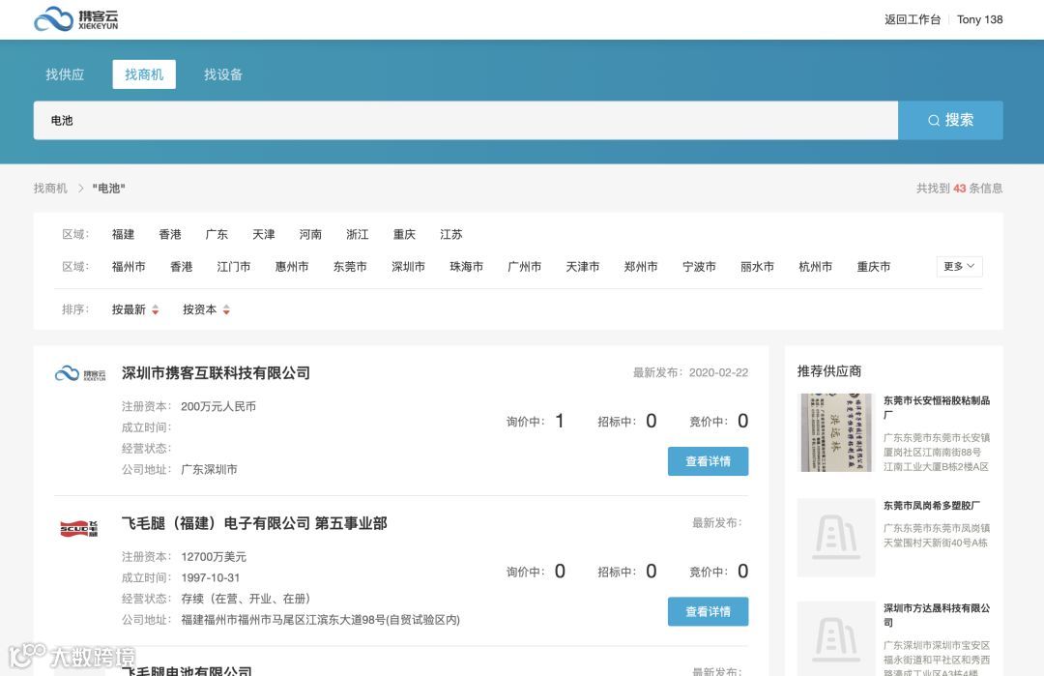This screenshot has height=676, width=1044.
Task: Click the search magnifier icon in 搜索 button
Action: coord(934,121)
